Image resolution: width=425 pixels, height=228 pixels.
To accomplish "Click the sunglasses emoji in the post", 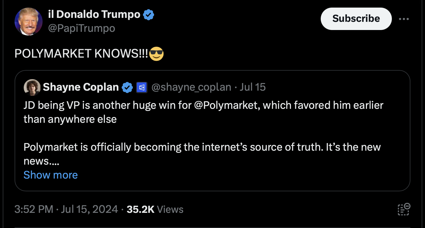I will click(x=157, y=54).
